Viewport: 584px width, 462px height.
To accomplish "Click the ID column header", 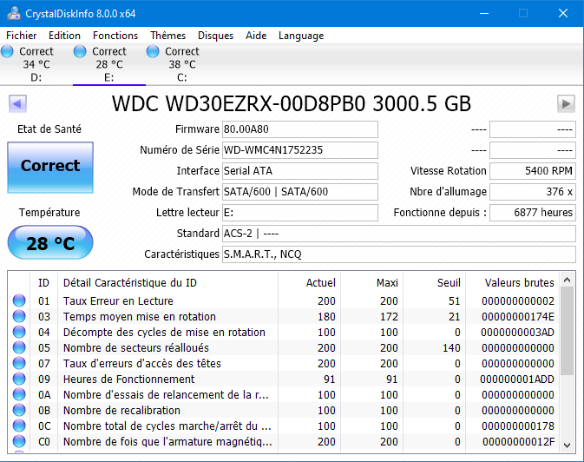I will coord(43,282).
